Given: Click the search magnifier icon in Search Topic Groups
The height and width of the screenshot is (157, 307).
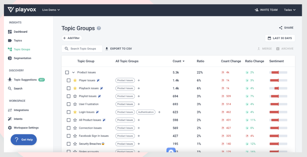Looking at the screenshot, I should pyautogui.click(x=66, y=48).
